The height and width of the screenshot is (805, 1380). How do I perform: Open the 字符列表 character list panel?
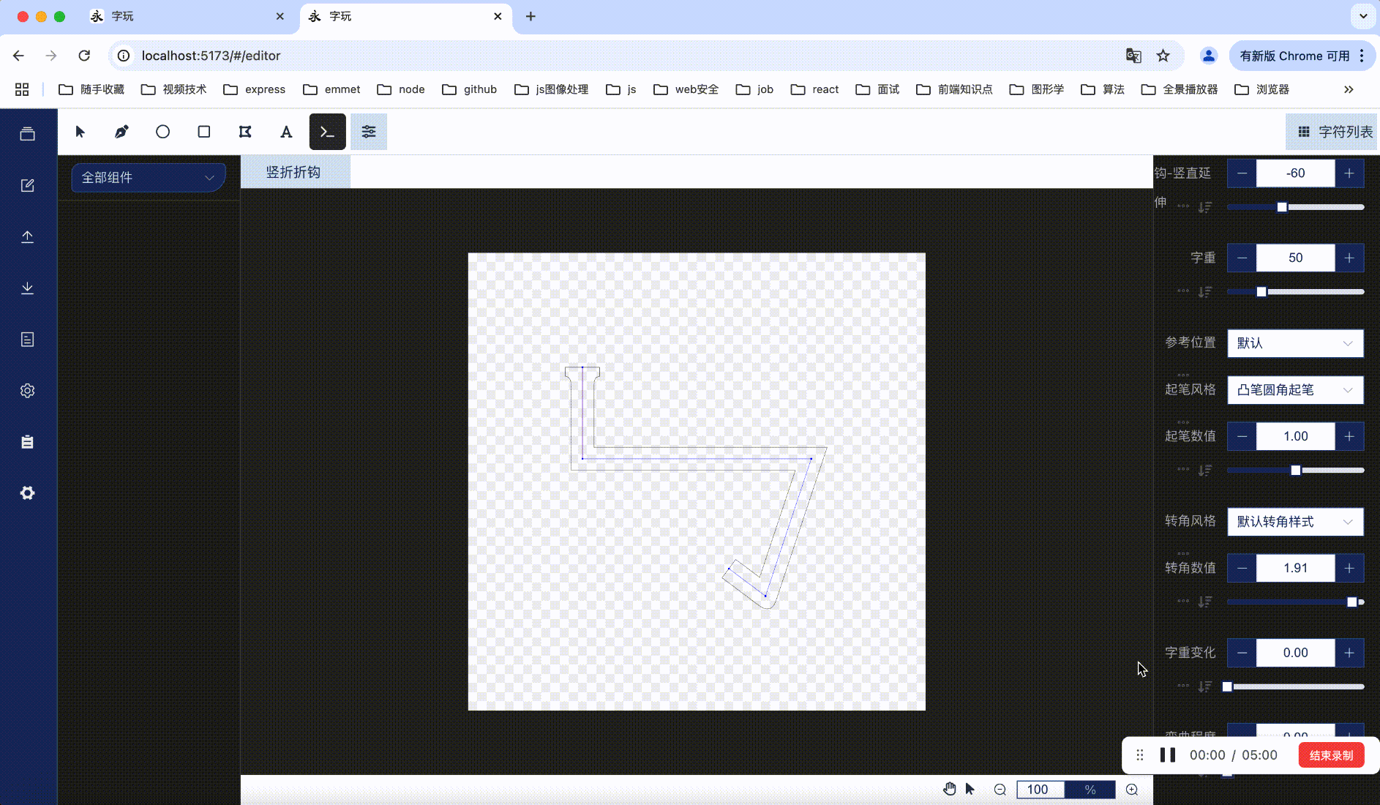point(1331,132)
